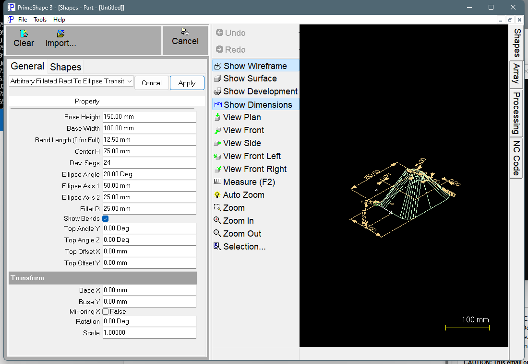The width and height of the screenshot is (528, 364).
Task: Click the Redo icon
Action: (x=219, y=49)
